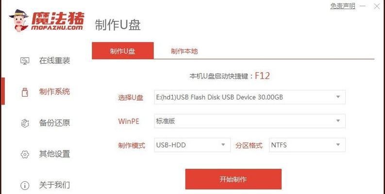Click the monitor icon beside 在线重装
The width and height of the screenshot is (385, 194).
pos(25,61)
